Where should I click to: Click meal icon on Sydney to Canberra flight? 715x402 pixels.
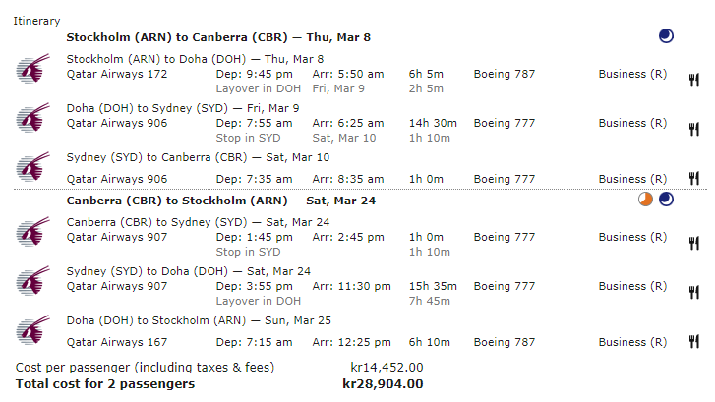point(694,178)
